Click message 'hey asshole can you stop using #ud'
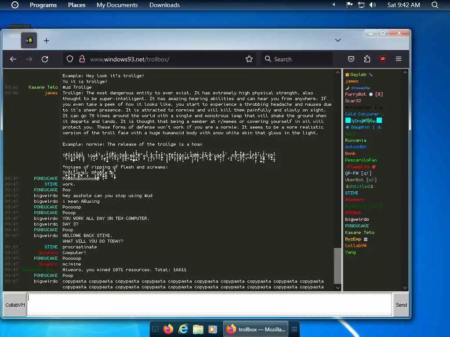 tap(107, 196)
